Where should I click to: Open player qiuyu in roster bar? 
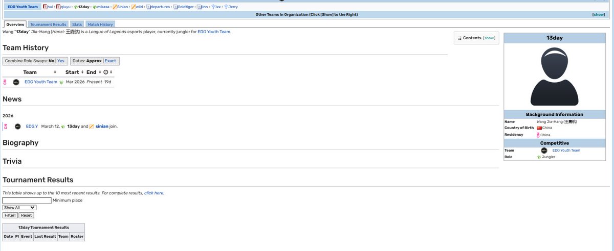click(x=65, y=7)
